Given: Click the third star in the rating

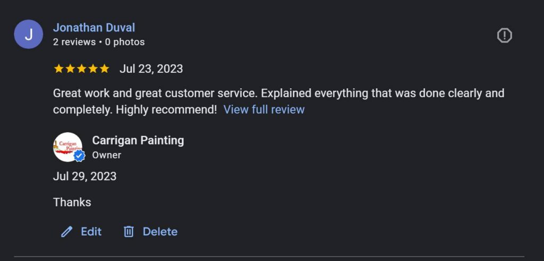Looking at the screenshot, I should tap(81, 69).
